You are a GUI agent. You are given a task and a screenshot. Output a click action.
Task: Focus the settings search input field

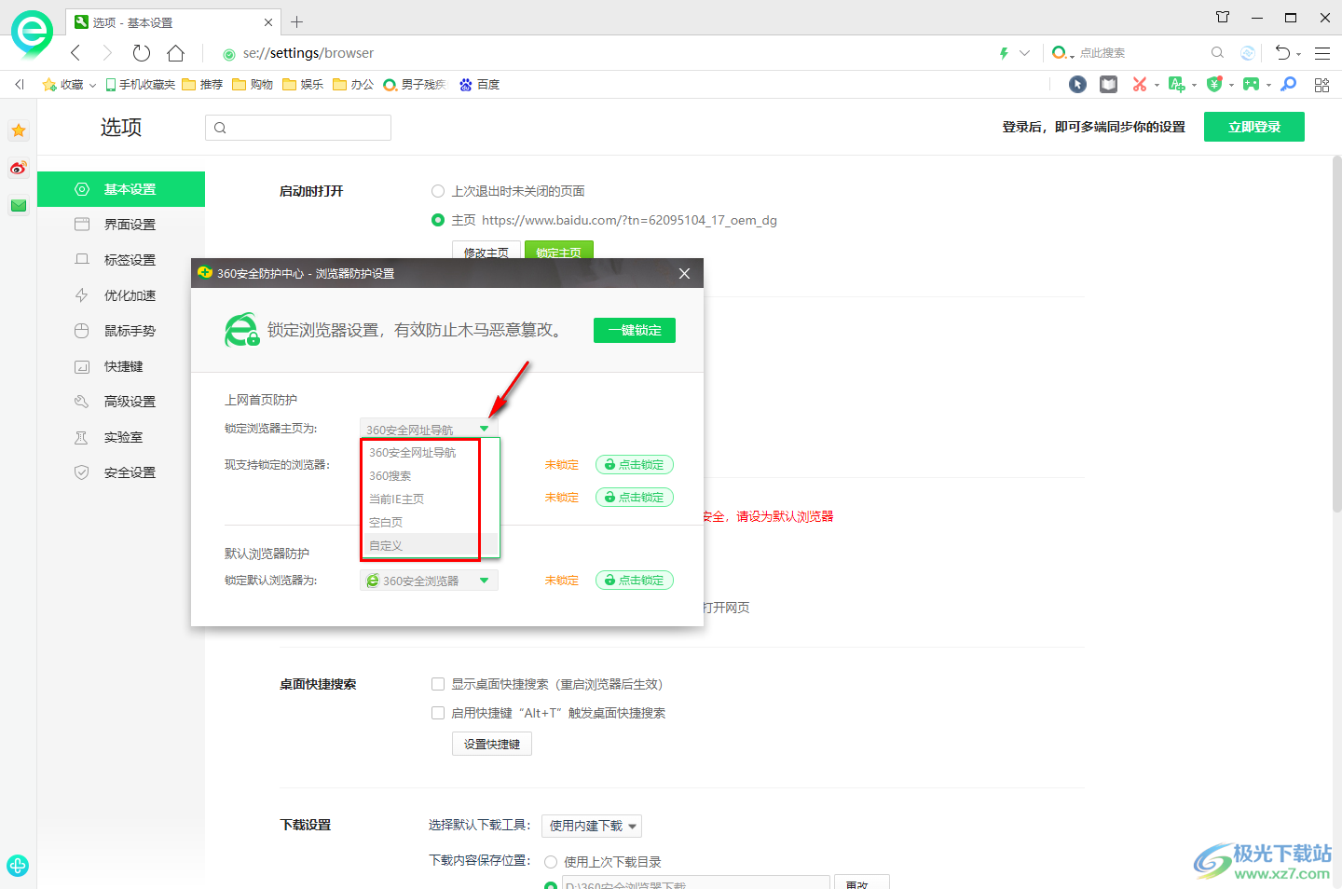point(298,128)
